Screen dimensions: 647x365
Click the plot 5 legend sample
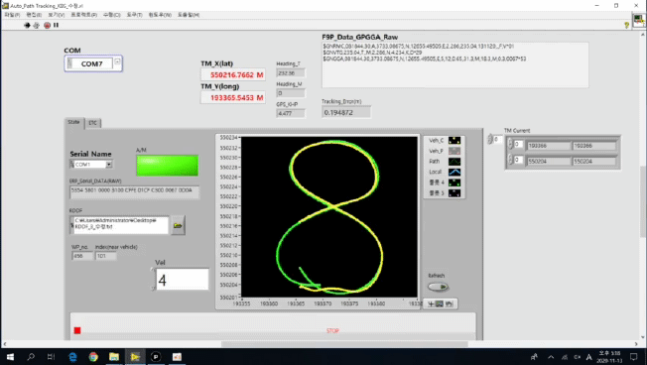[454, 192]
